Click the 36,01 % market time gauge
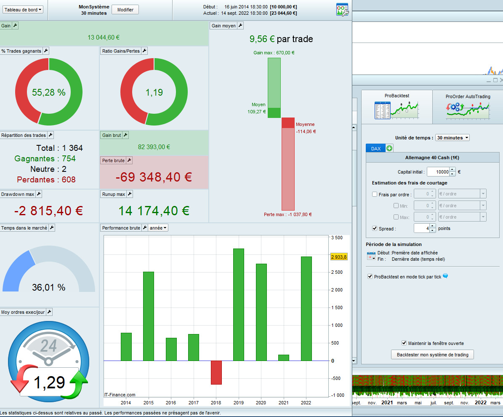This screenshot has width=503, height=417. tap(49, 269)
